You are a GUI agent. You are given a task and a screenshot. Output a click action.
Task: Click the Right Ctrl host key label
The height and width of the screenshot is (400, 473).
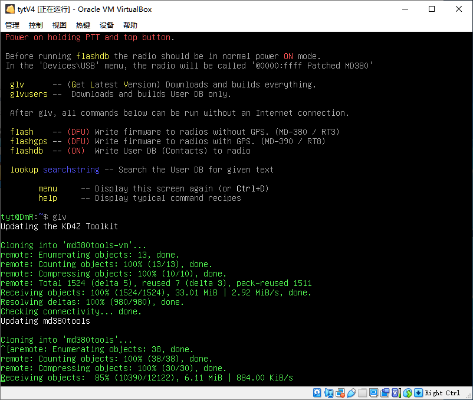point(442,393)
